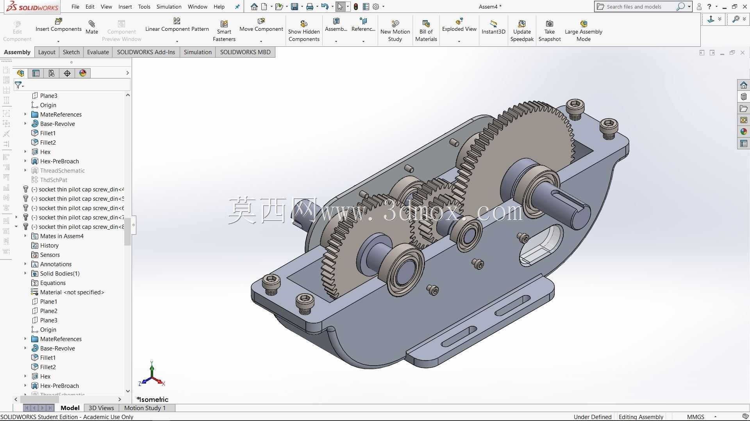The width and height of the screenshot is (750, 421).
Task: Click the Exploded View tool
Action: [x=459, y=25]
